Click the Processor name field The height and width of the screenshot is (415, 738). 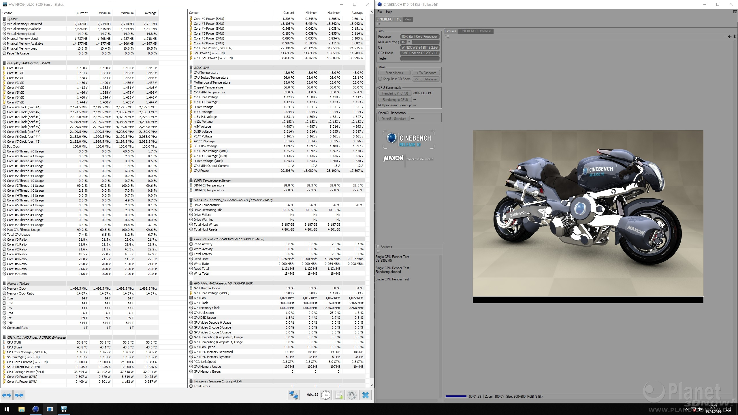pyautogui.click(x=420, y=37)
